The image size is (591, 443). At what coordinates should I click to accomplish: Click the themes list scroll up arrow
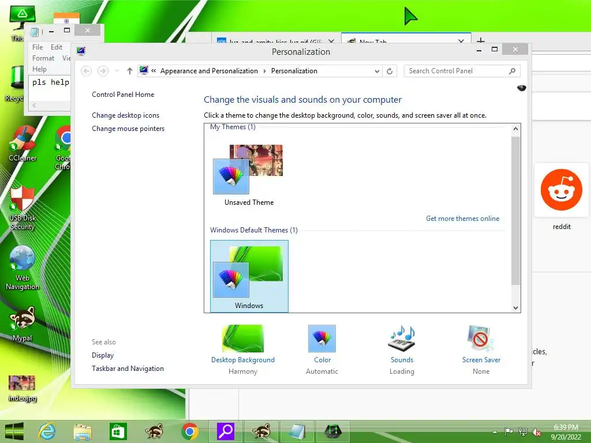(x=515, y=129)
